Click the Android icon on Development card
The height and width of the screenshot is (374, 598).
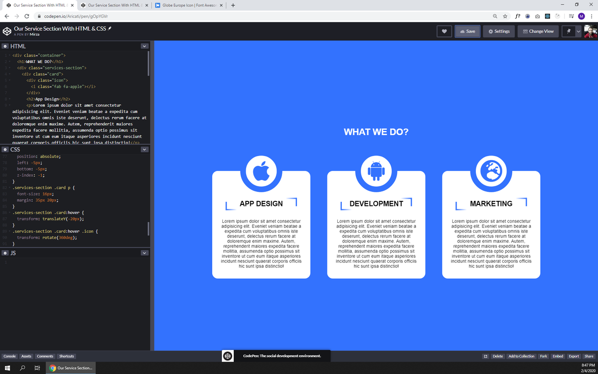pyautogui.click(x=376, y=172)
